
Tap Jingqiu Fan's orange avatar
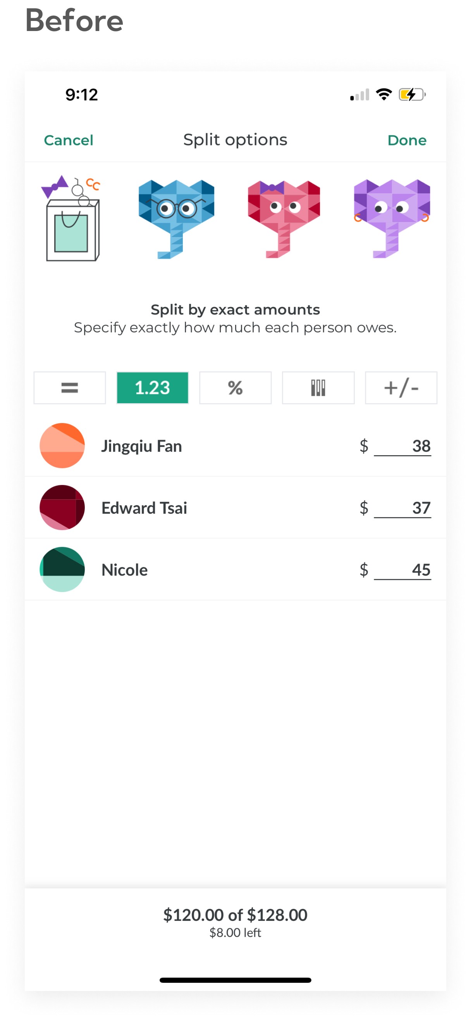pos(62,445)
